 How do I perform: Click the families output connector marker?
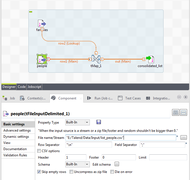click(42, 29)
